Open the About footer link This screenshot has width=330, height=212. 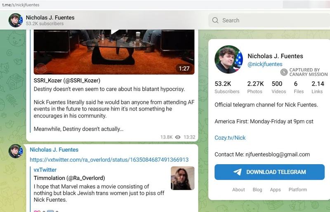238,189
